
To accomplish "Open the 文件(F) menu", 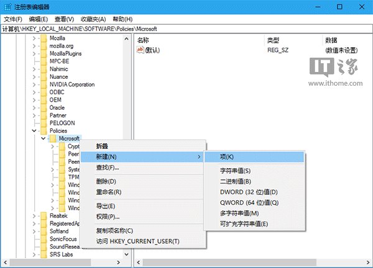I will (x=12, y=19).
